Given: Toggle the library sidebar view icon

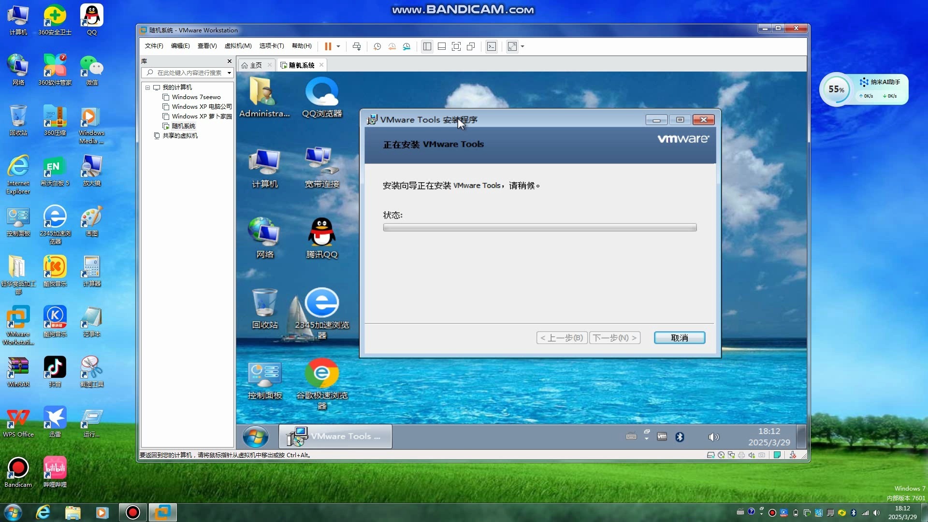Looking at the screenshot, I should pos(427,46).
